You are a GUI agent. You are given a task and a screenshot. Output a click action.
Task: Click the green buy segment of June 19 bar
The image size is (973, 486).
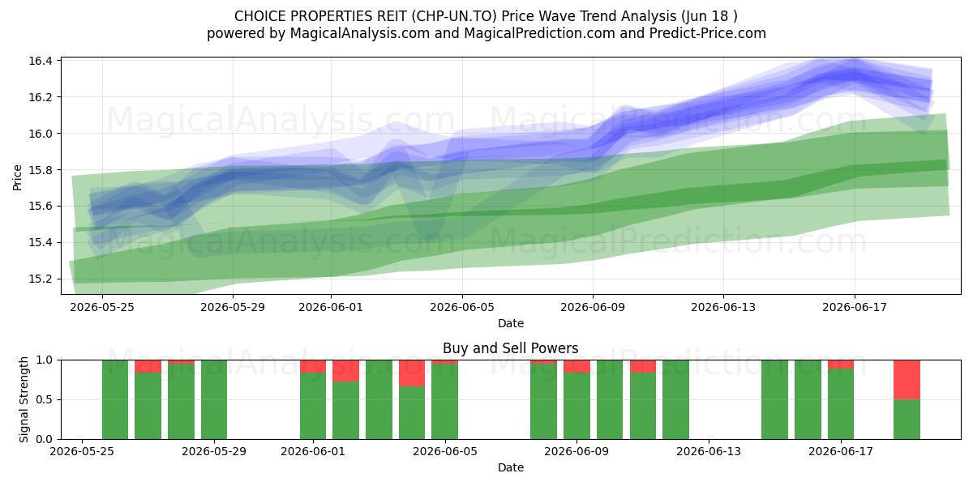[x=907, y=420]
